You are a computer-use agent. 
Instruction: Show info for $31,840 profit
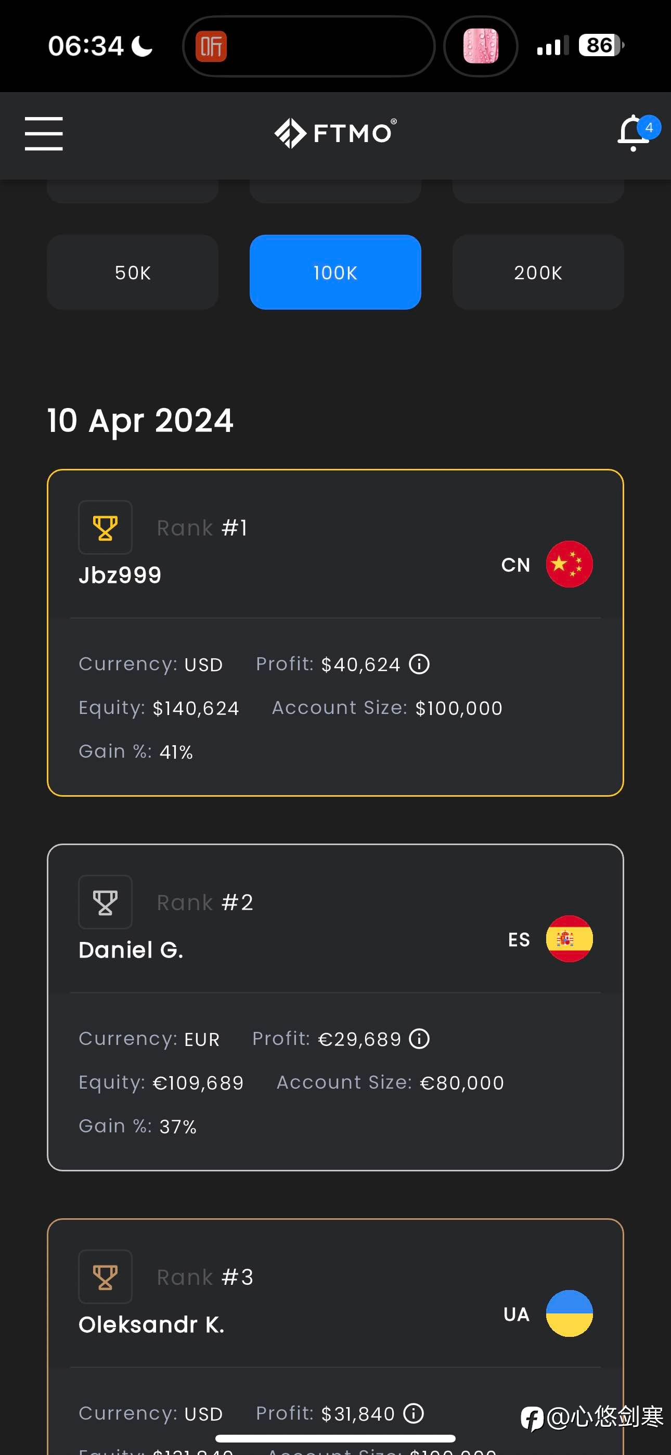click(414, 1413)
